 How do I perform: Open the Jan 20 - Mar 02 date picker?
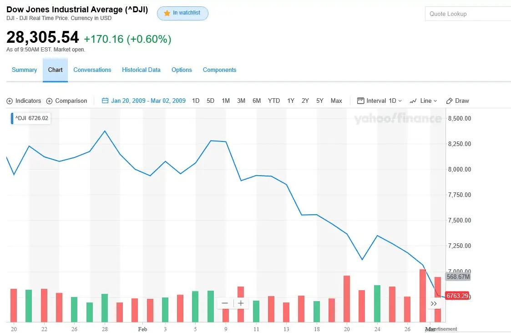[x=148, y=101]
